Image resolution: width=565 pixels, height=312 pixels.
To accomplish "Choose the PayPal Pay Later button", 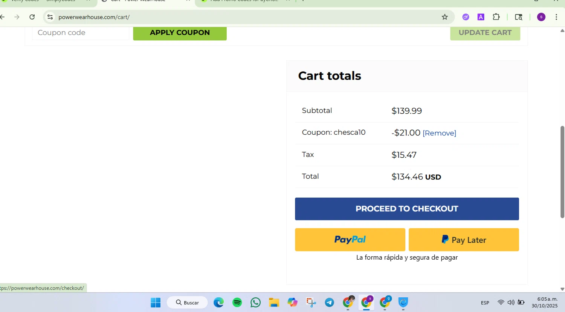I will point(464,240).
